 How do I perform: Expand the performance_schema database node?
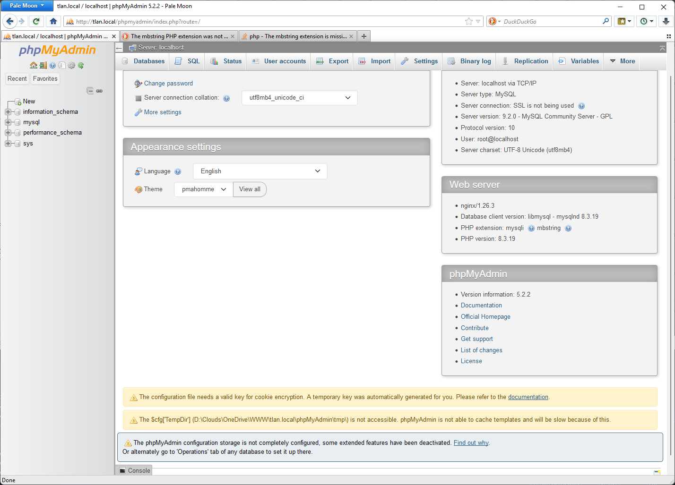pos(8,133)
